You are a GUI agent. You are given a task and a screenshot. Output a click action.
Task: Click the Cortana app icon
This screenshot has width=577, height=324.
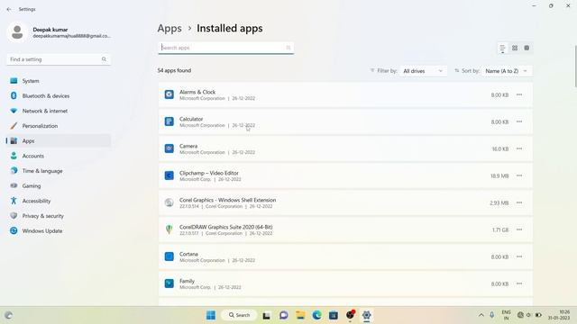(169, 256)
